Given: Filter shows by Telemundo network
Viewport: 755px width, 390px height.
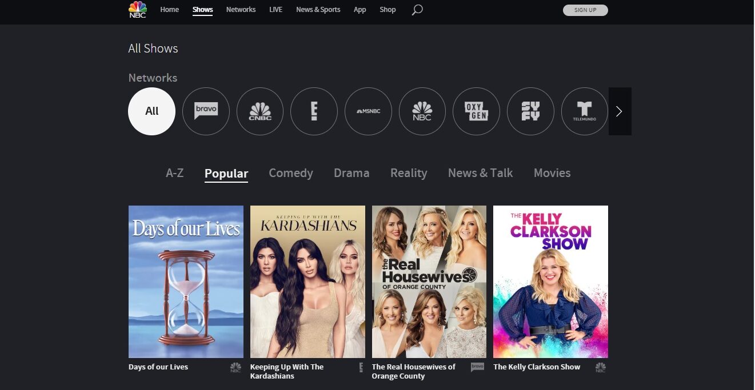Looking at the screenshot, I should pos(585,111).
